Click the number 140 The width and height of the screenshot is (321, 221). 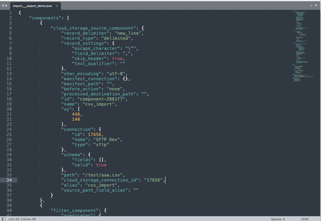pos(76,119)
